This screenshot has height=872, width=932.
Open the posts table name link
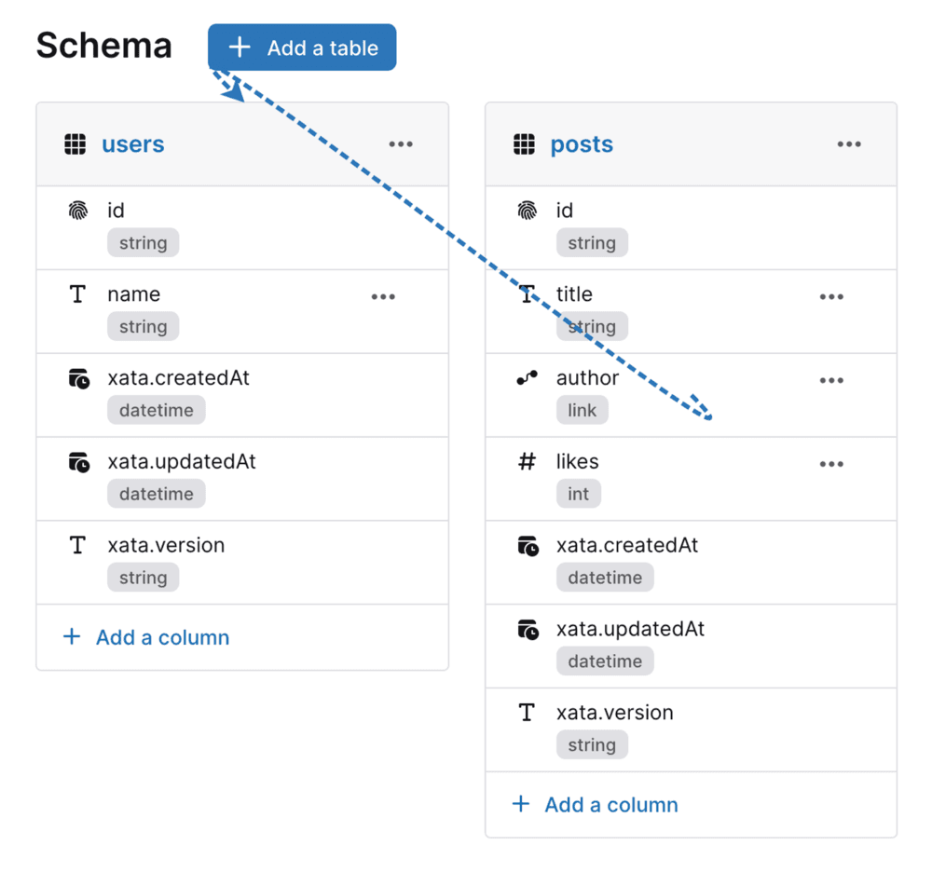point(582,144)
